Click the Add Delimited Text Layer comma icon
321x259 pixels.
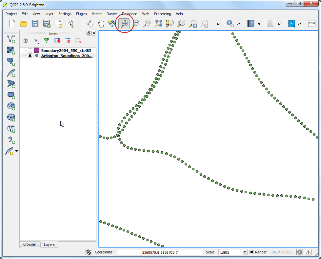click(x=11, y=140)
